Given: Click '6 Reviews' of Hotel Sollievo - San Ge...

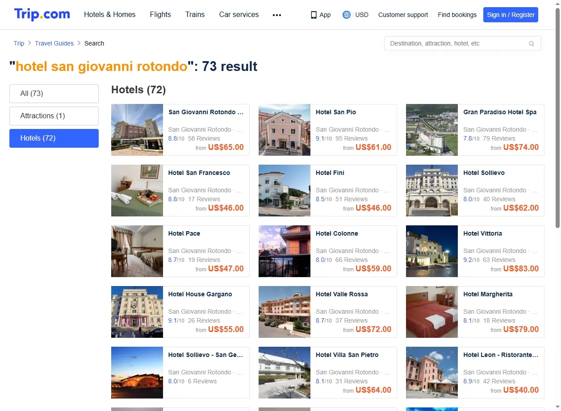Looking at the screenshot, I should pos(202,381).
